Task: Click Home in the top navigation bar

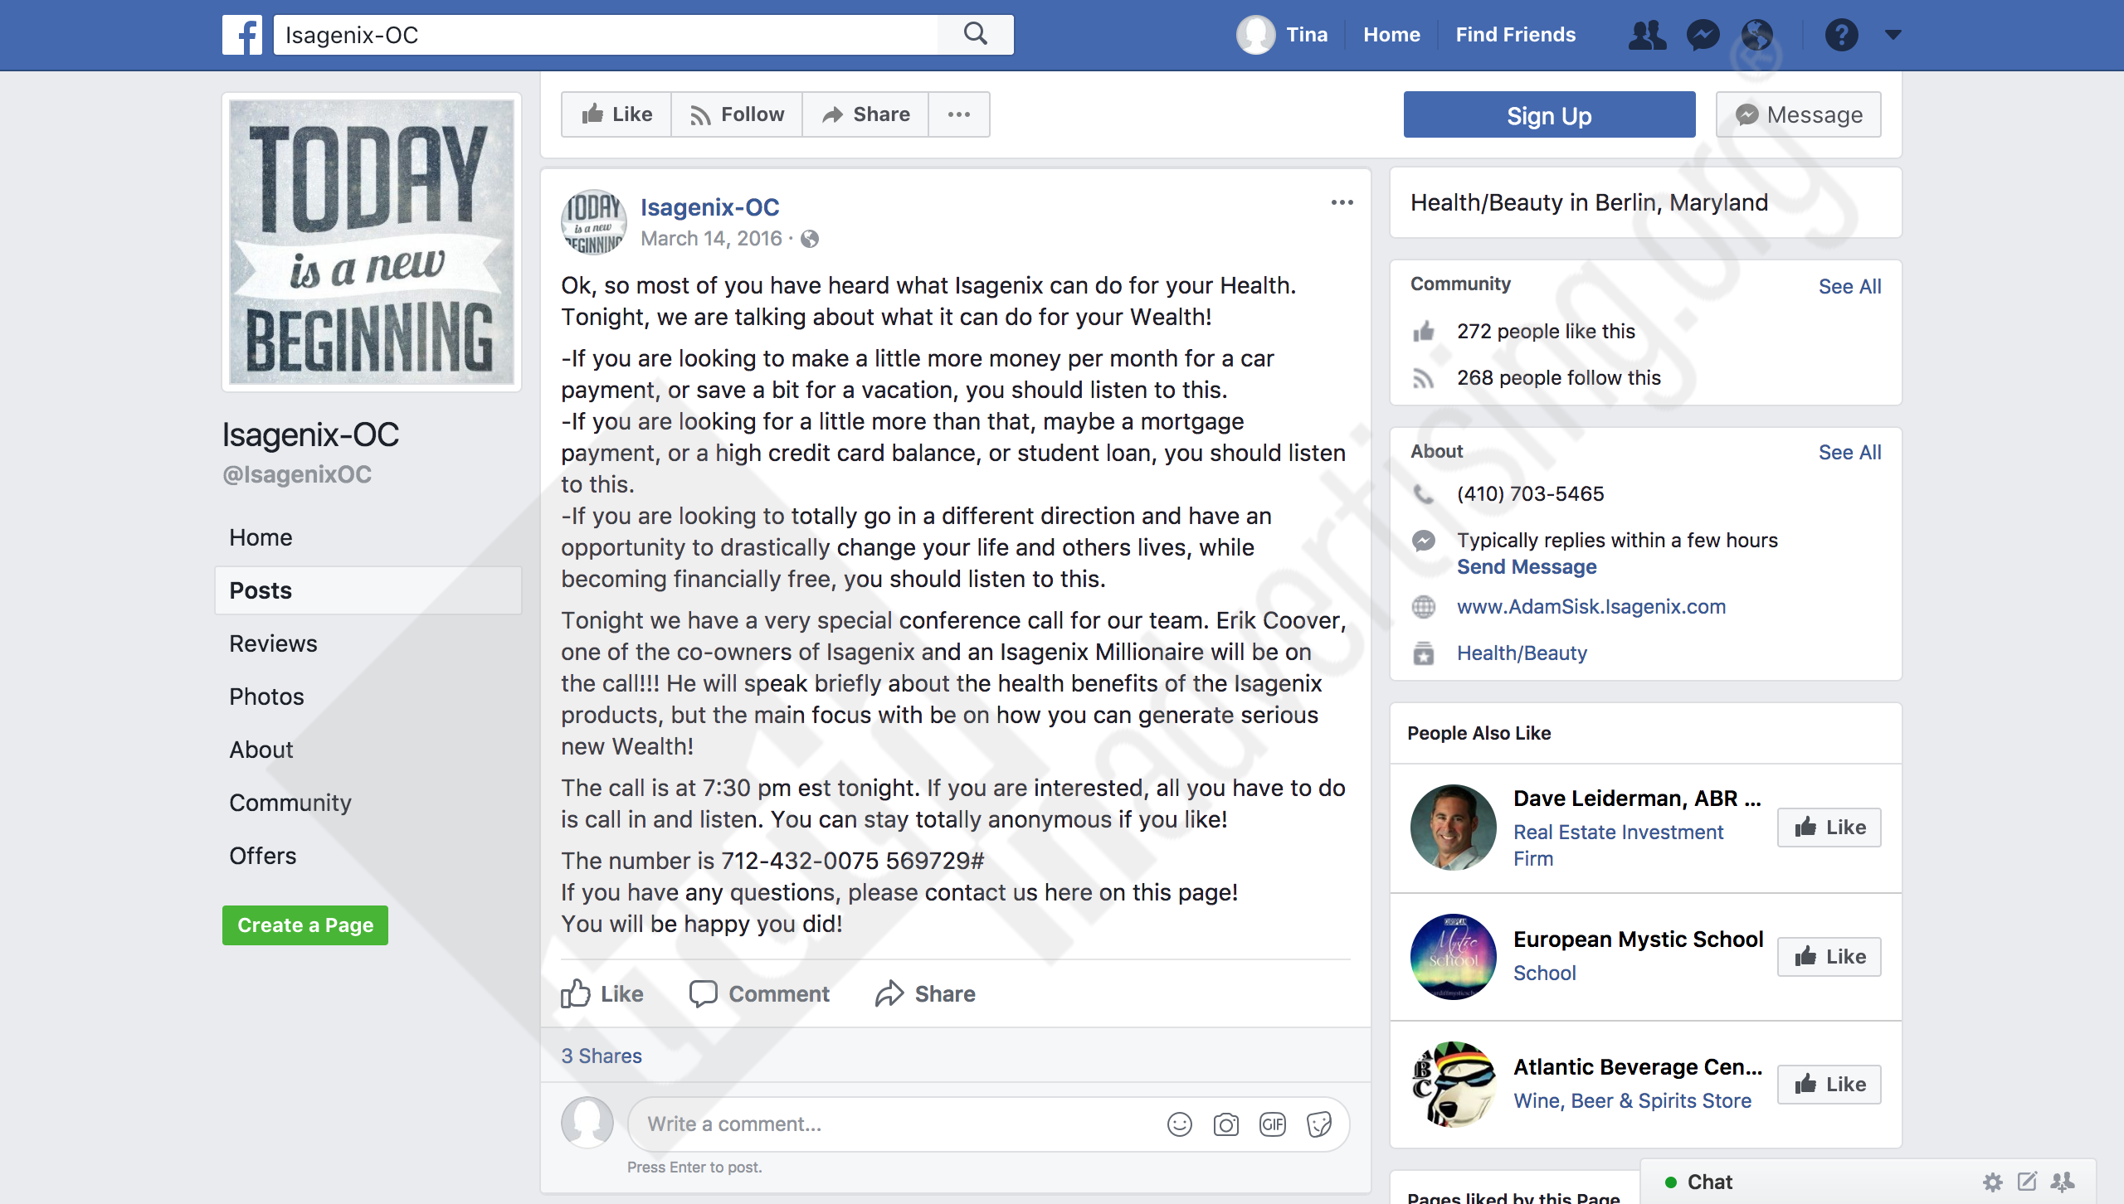Action: pos(1391,35)
